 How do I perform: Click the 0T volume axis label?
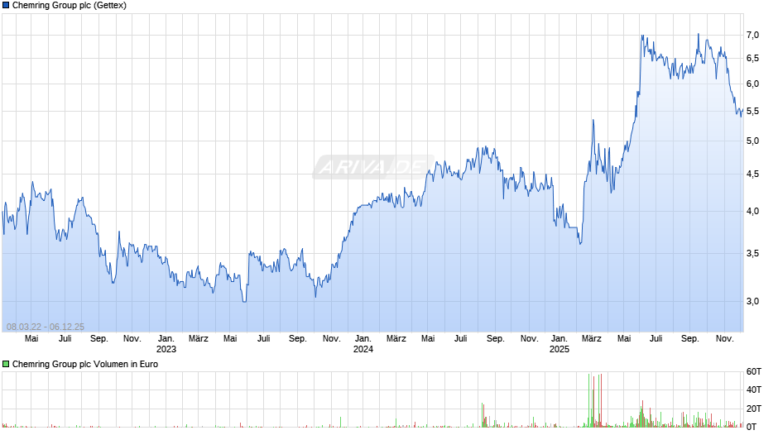pos(752,427)
